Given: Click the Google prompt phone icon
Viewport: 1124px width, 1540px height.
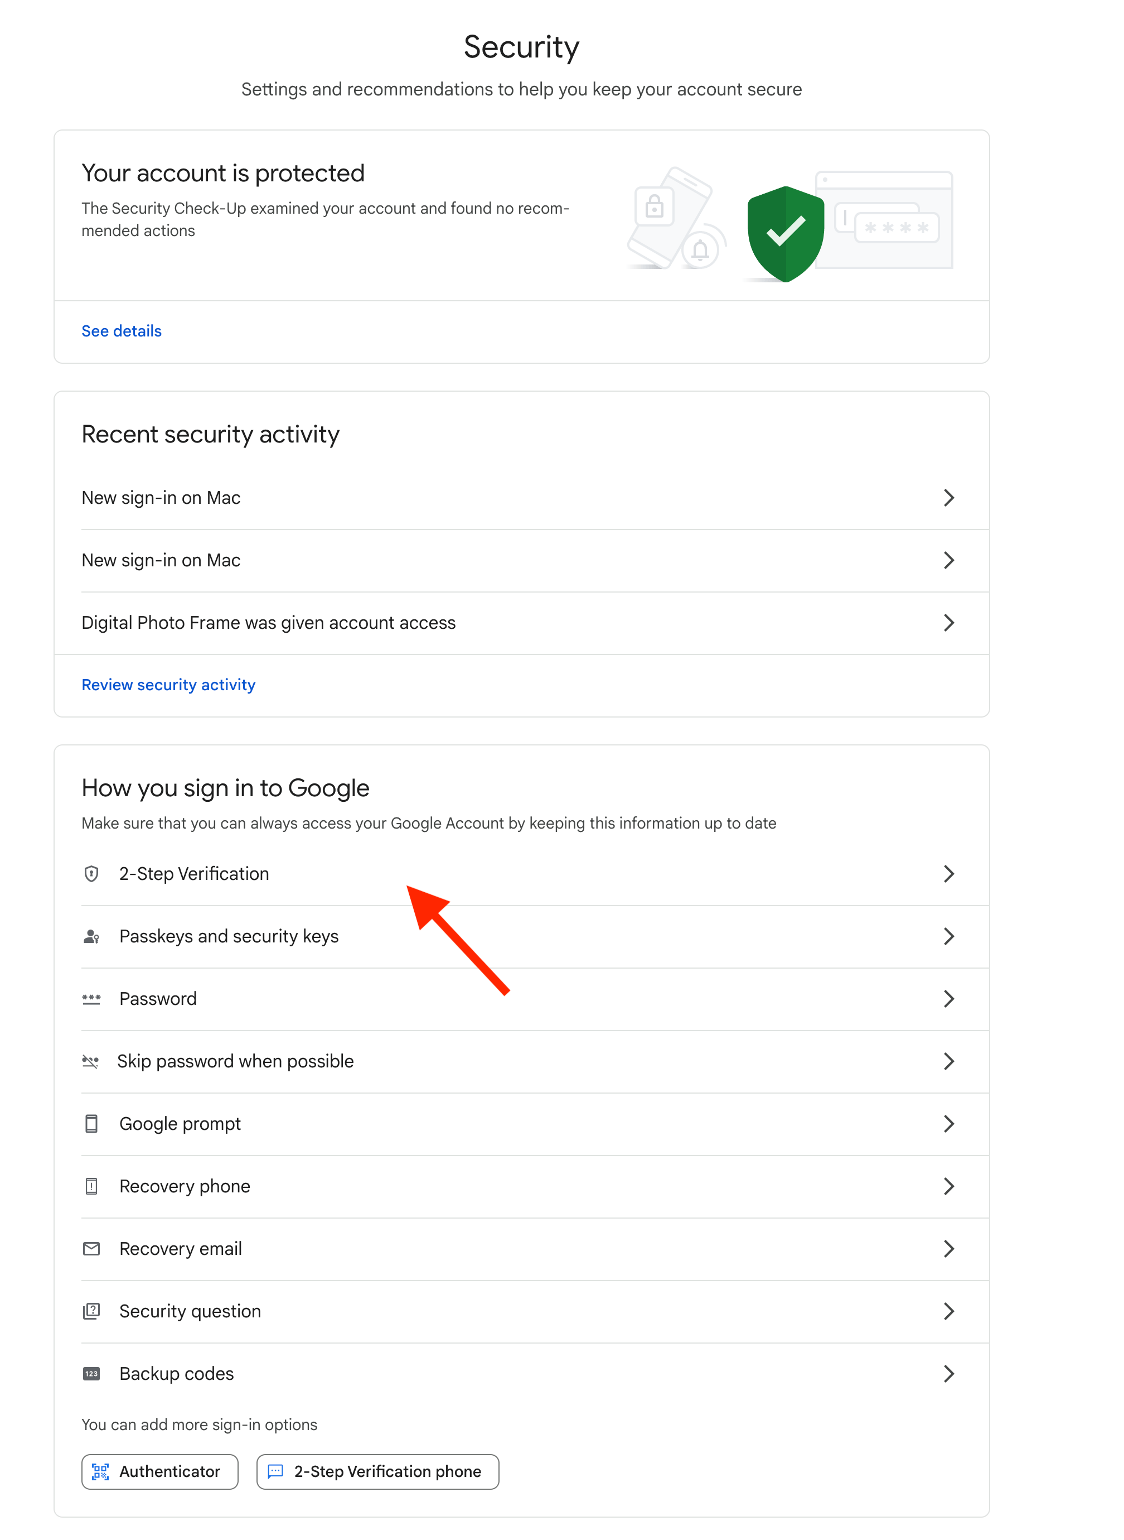Looking at the screenshot, I should tap(91, 1123).
